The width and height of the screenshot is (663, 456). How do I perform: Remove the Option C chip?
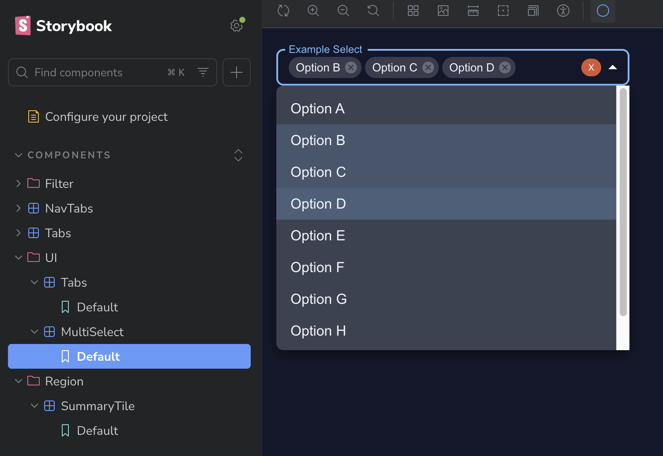click(x=428, y=67)
